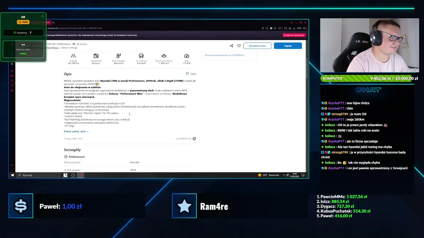Click the heart bookmark icon in address bar
424x238 pixels.
(x=280, y=28)
